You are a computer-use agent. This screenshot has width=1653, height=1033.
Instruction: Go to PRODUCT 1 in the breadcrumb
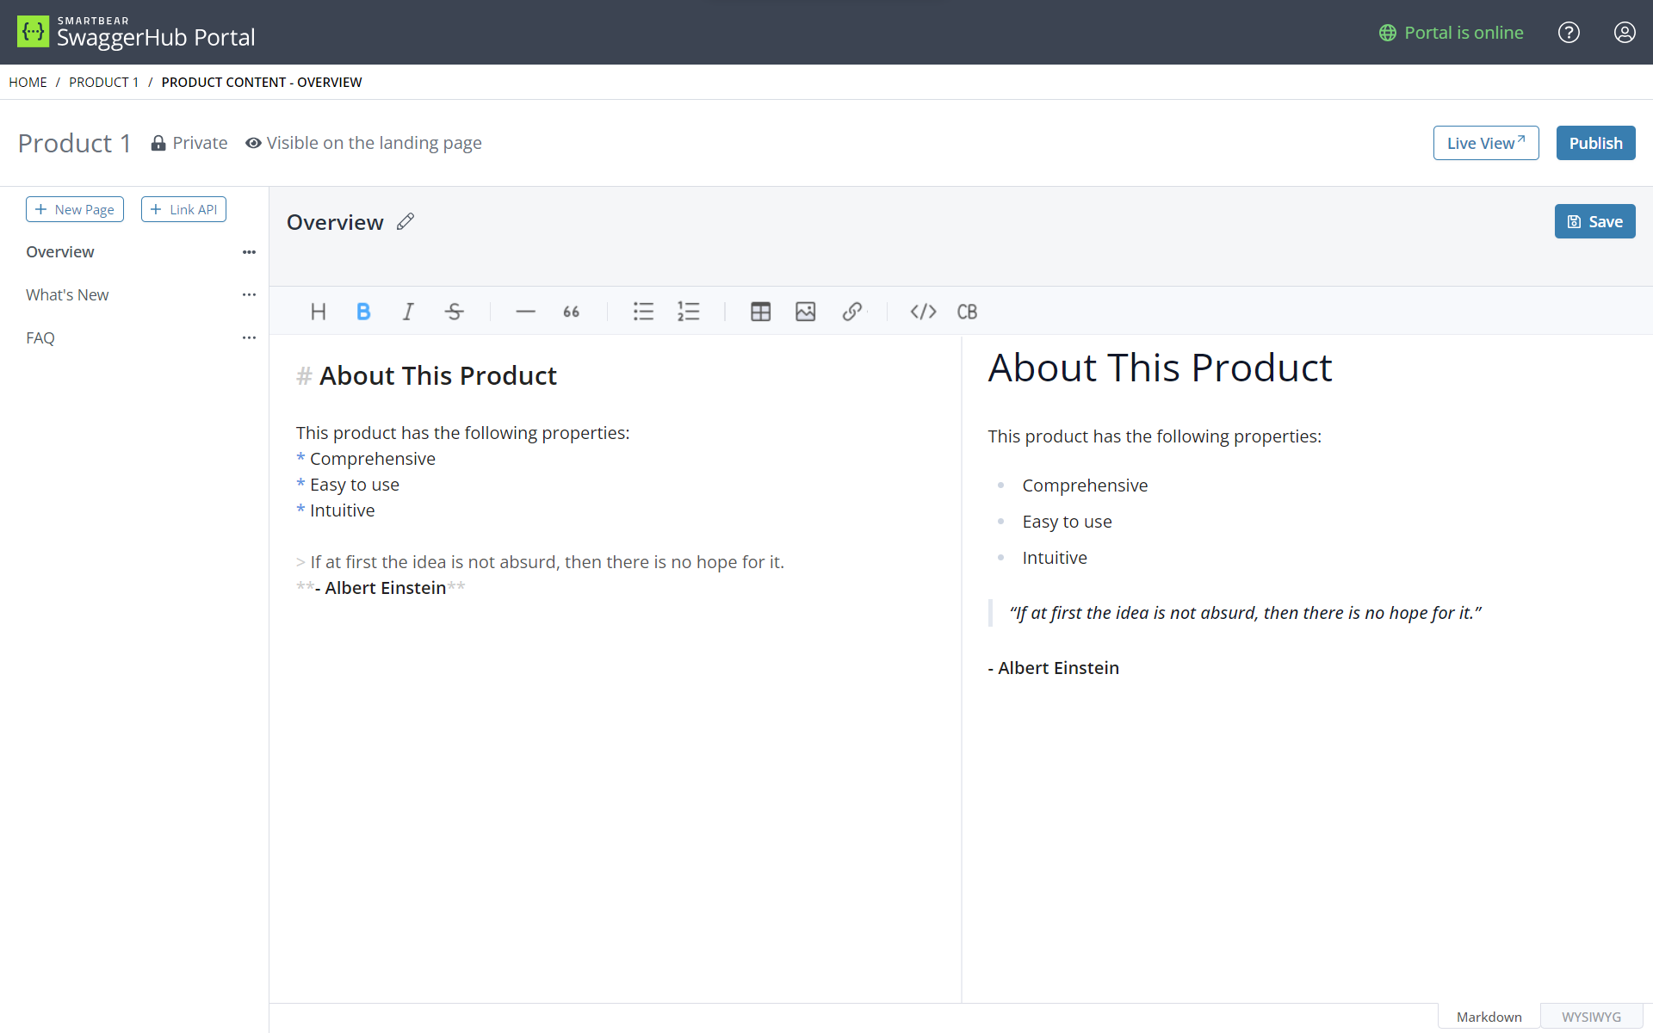(x=103, y=83)
